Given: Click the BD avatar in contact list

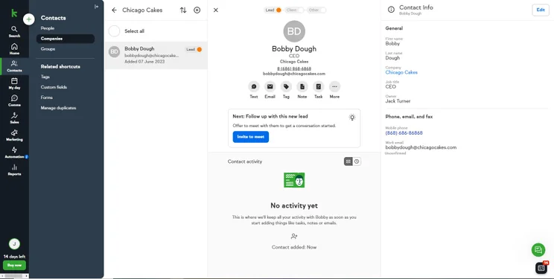Looking at the screenshot, I should 114,51.
